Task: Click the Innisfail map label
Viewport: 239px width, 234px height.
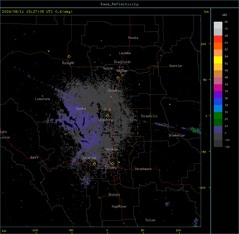Action: (x=115, y=91)
